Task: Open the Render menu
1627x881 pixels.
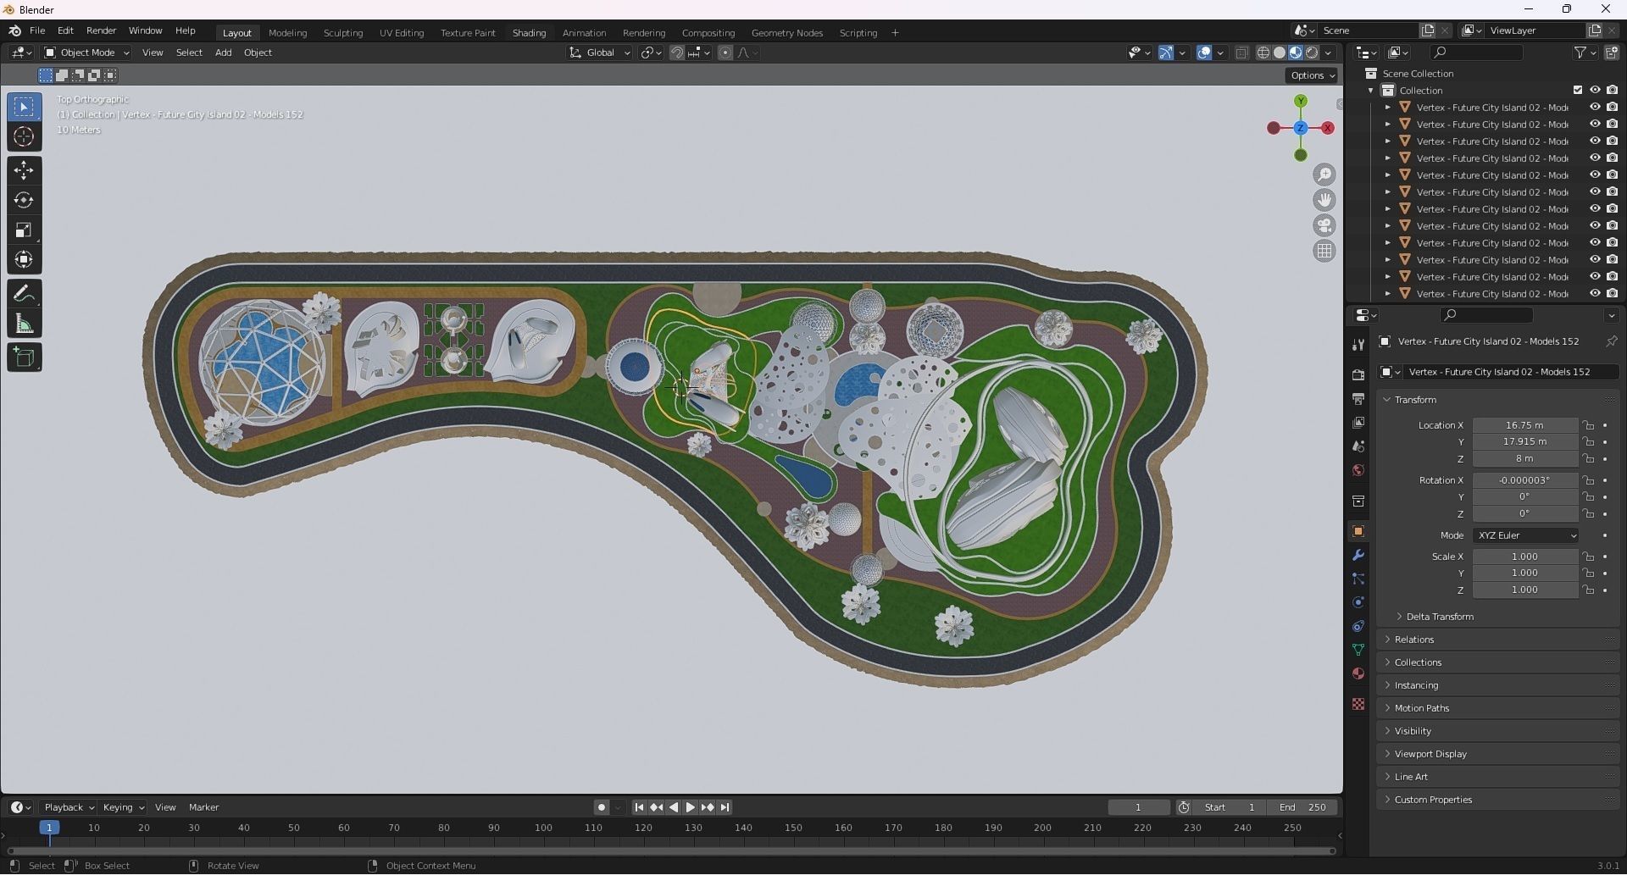Action: [102, 31]
